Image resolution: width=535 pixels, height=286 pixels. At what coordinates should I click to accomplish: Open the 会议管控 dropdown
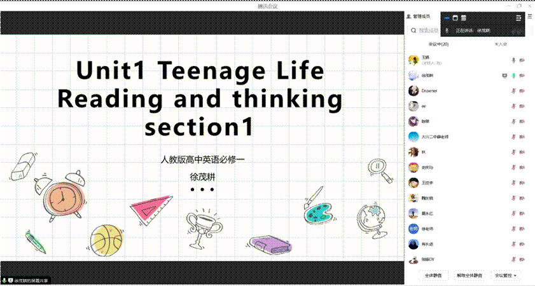[x=506, y=276]
